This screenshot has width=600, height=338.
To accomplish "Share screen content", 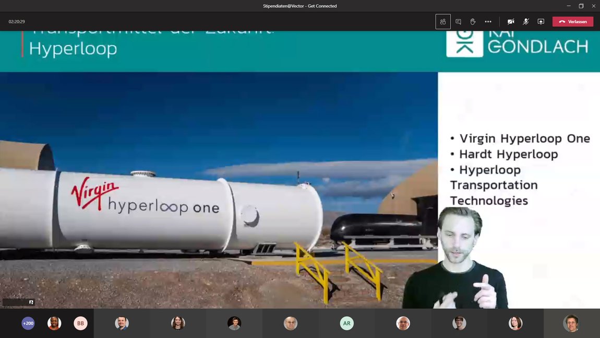I will [541, 22].
